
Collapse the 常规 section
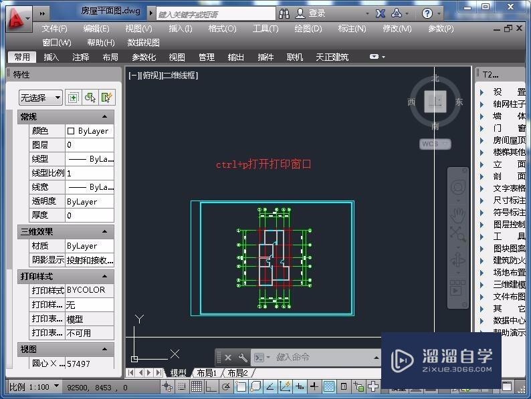[104, 117]
